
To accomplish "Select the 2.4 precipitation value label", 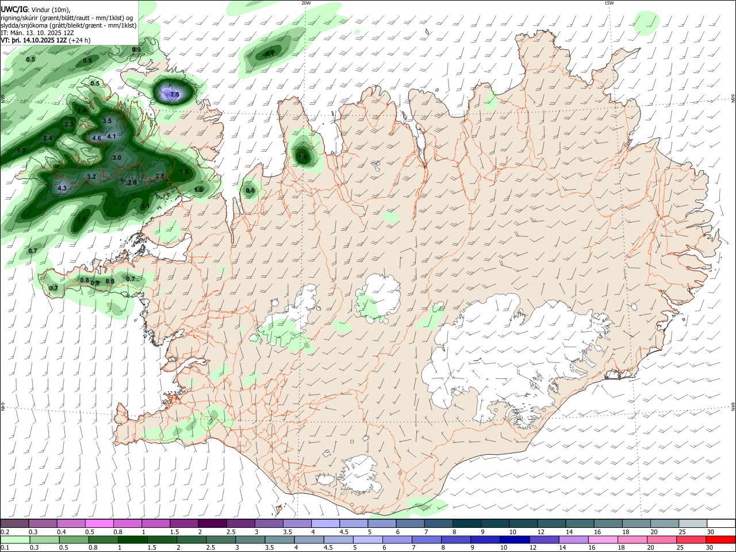I will (48, 138).
